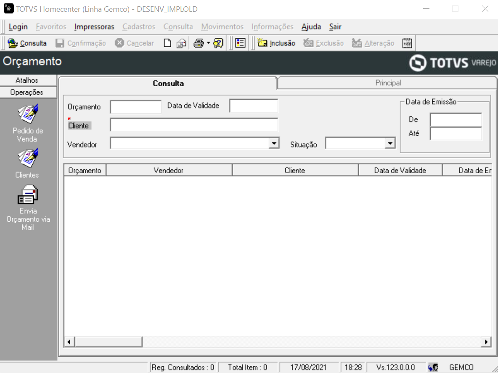Click the Atalhos sidebar button
Screen dimensions: 498x373
[28, 80]
